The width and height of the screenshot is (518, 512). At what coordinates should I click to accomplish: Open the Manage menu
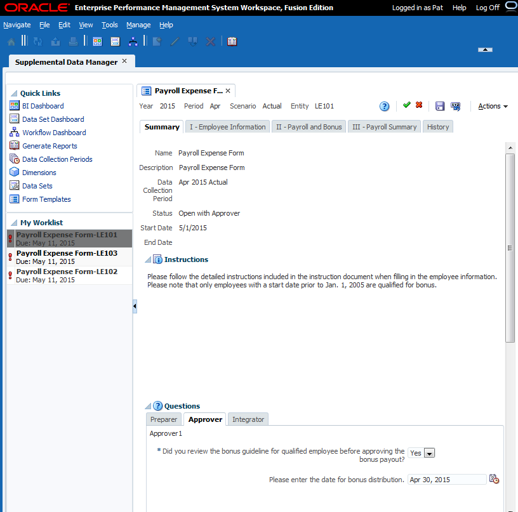(x=138, y=25)
